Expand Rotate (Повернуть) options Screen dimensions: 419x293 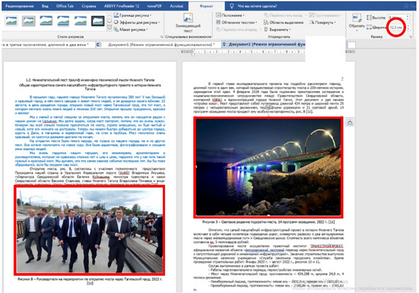[x=323, y=23]
